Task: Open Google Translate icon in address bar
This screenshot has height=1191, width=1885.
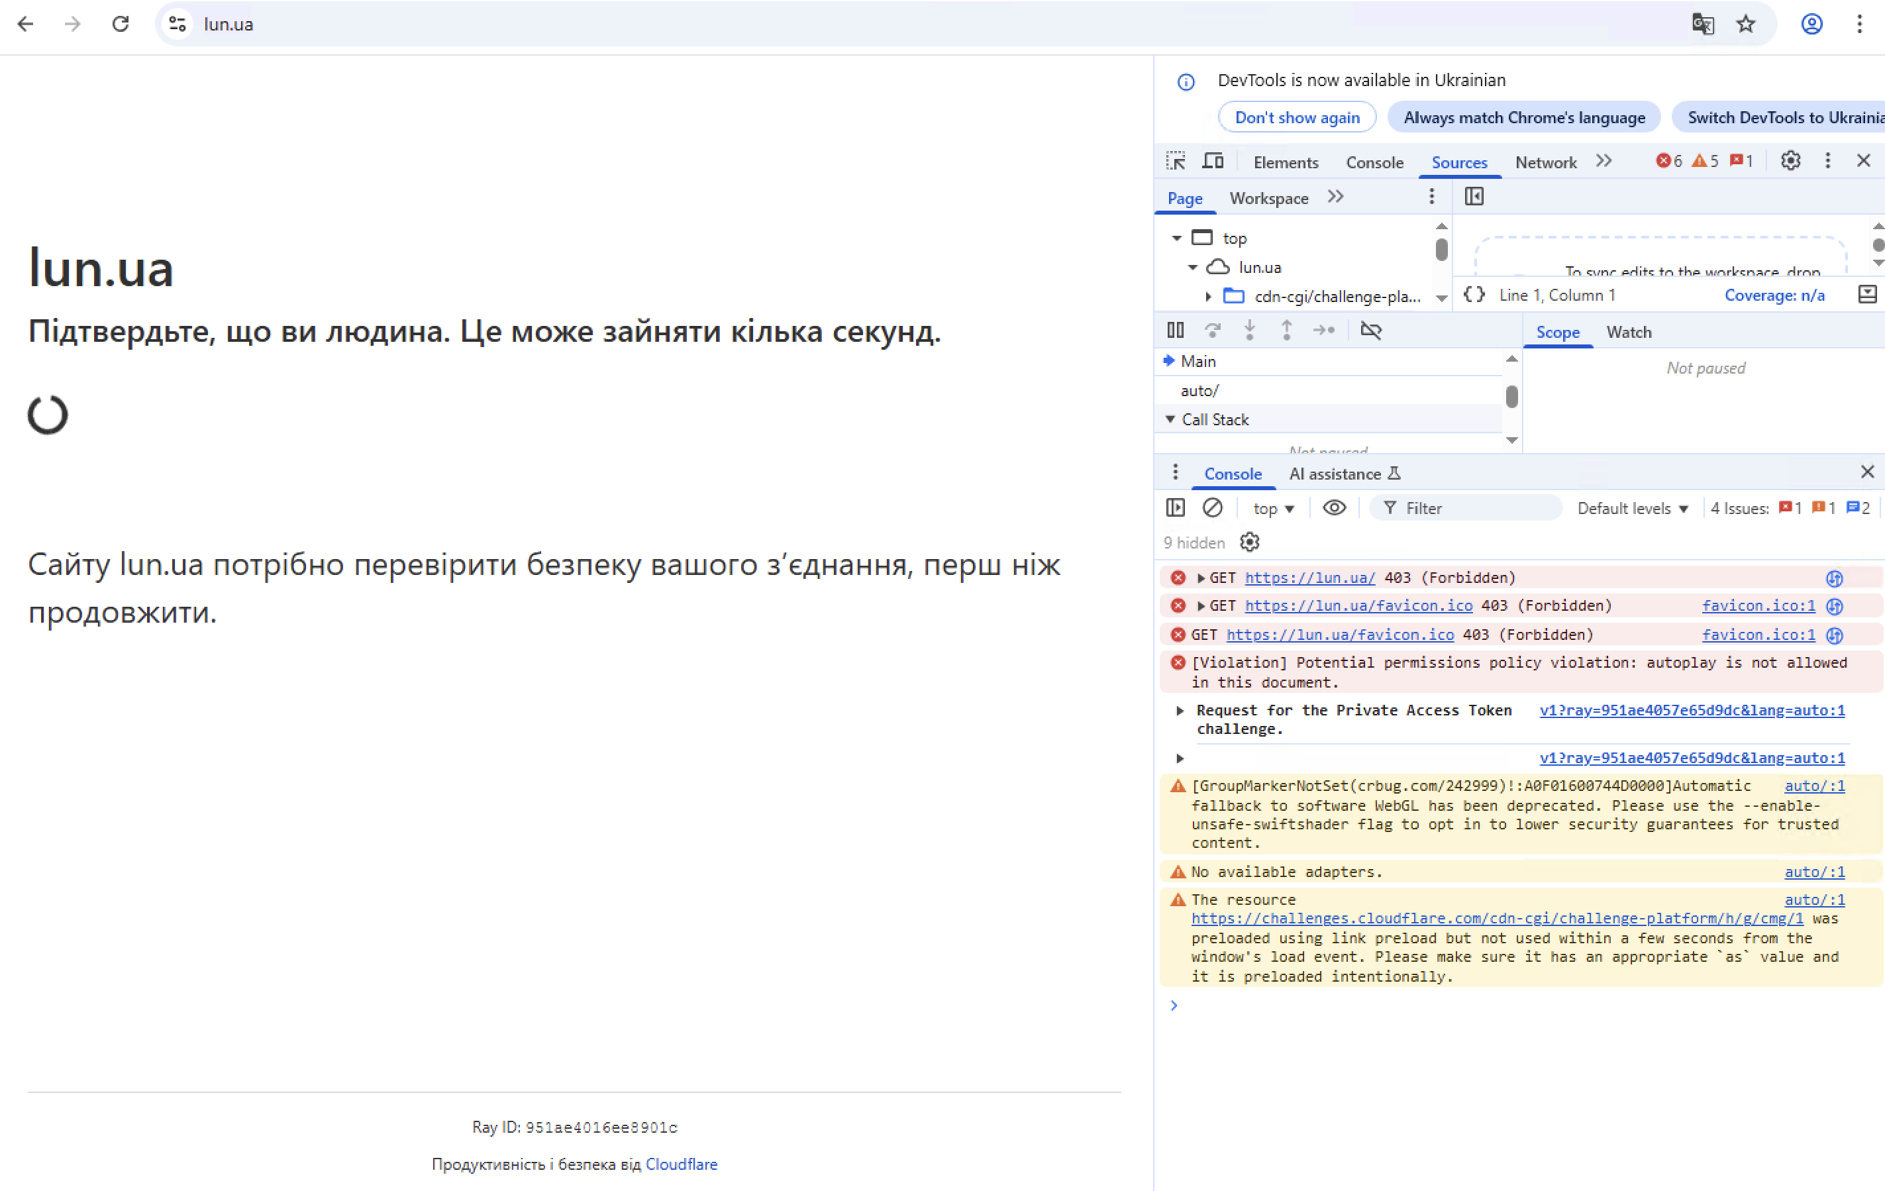Action: [1703, 25]
